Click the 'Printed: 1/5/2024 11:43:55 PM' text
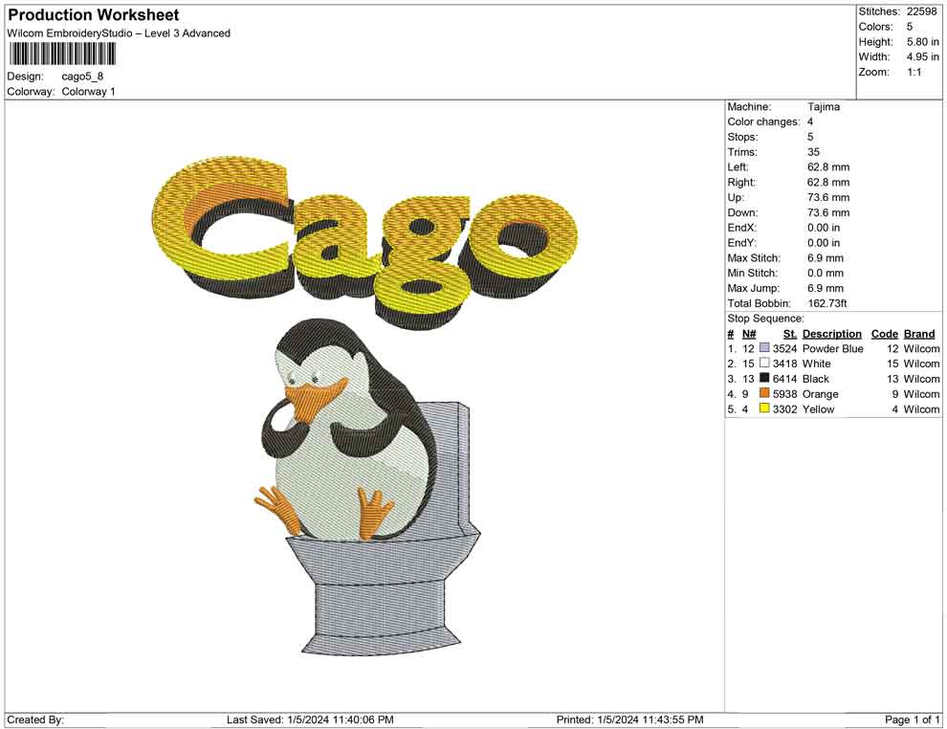This screenshot has height=729, width=947. (629, 719)
